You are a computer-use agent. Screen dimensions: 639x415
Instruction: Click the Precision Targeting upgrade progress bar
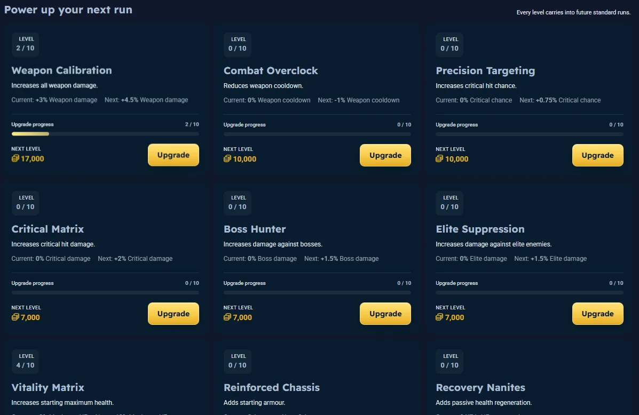530,134
